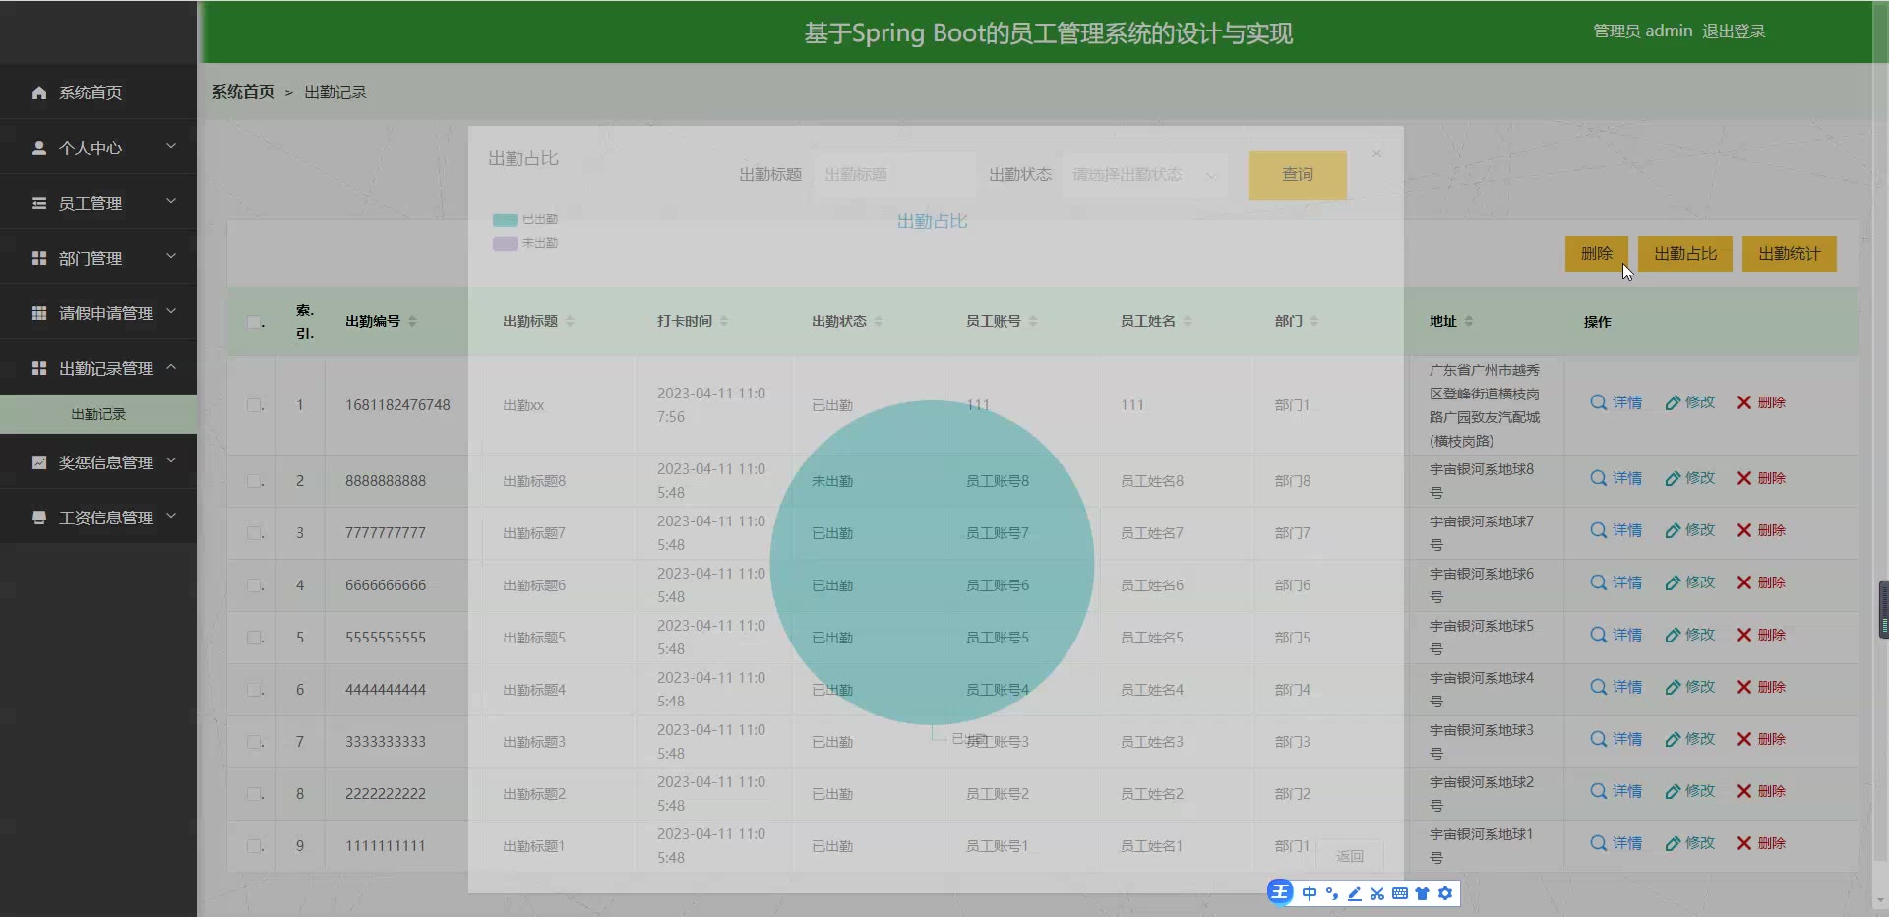Viewport: 1889px width, 917px height.
Task: Click the chart icon for 奖惩信息管理
Action: point(39,462)
